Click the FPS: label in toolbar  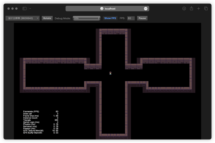pyautogui.click(x=122, y=18)
